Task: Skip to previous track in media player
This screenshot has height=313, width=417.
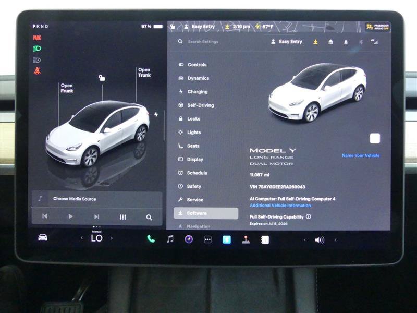Action: point(45,216)
